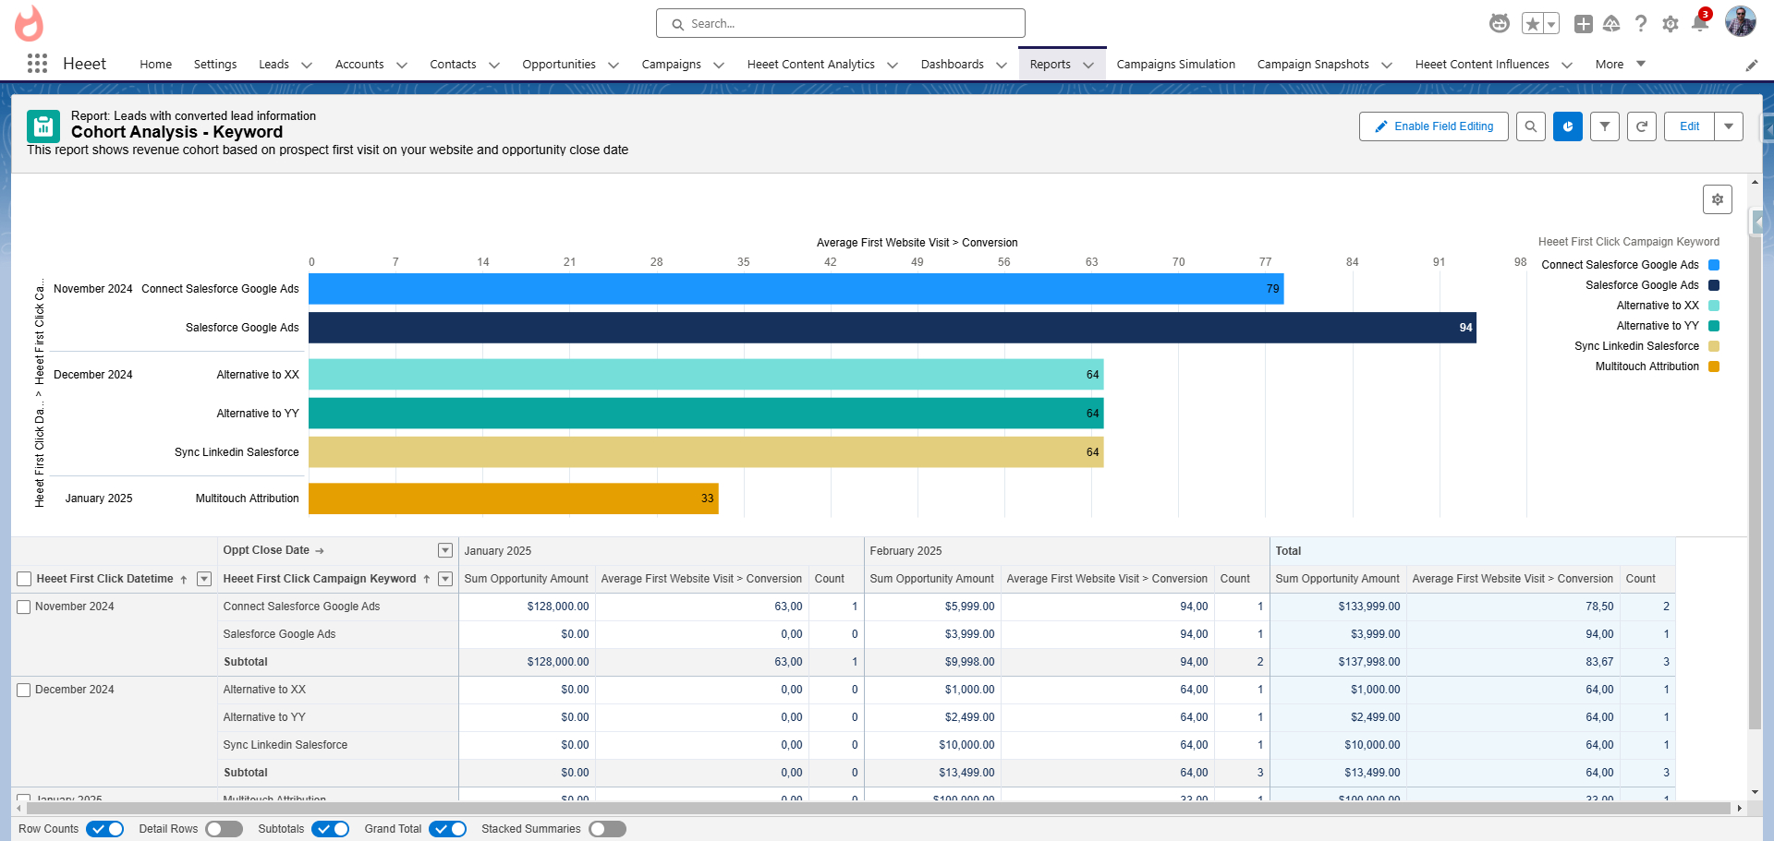Open the App Launcher grid icon

pos(37,64)
